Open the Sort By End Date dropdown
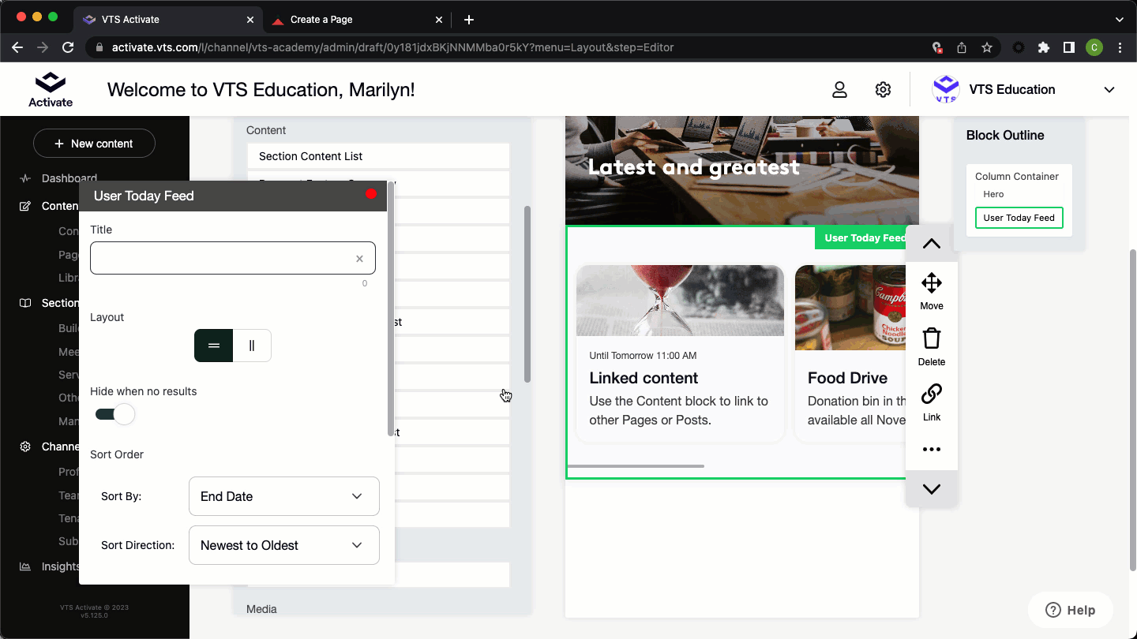 (x=284, y=496)
